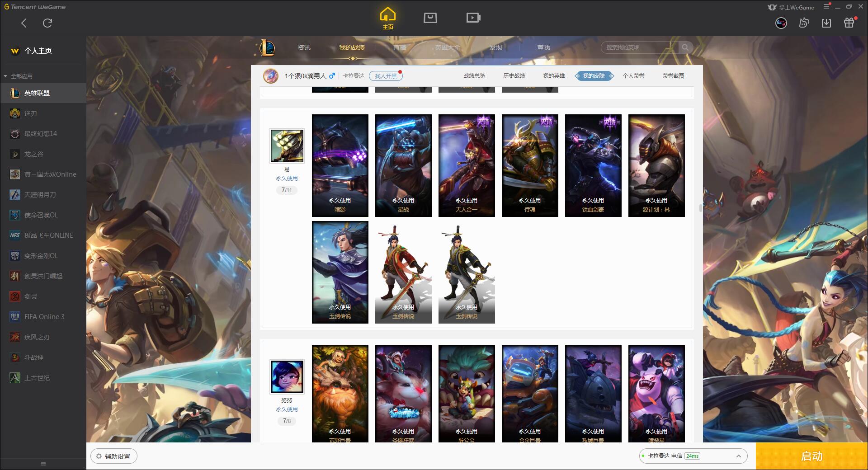
Task: Open the store box icon
Action: [x=430, y=18]
